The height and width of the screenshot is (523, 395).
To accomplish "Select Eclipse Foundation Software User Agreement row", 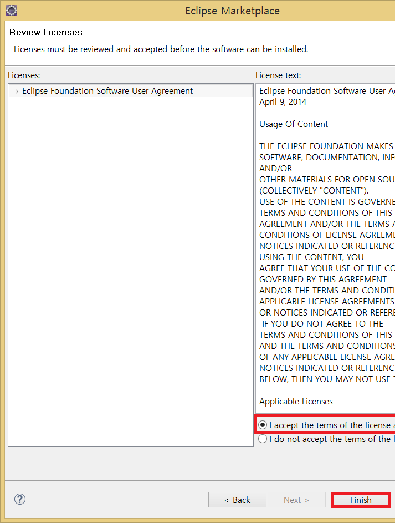I will [x=131, y=91].
